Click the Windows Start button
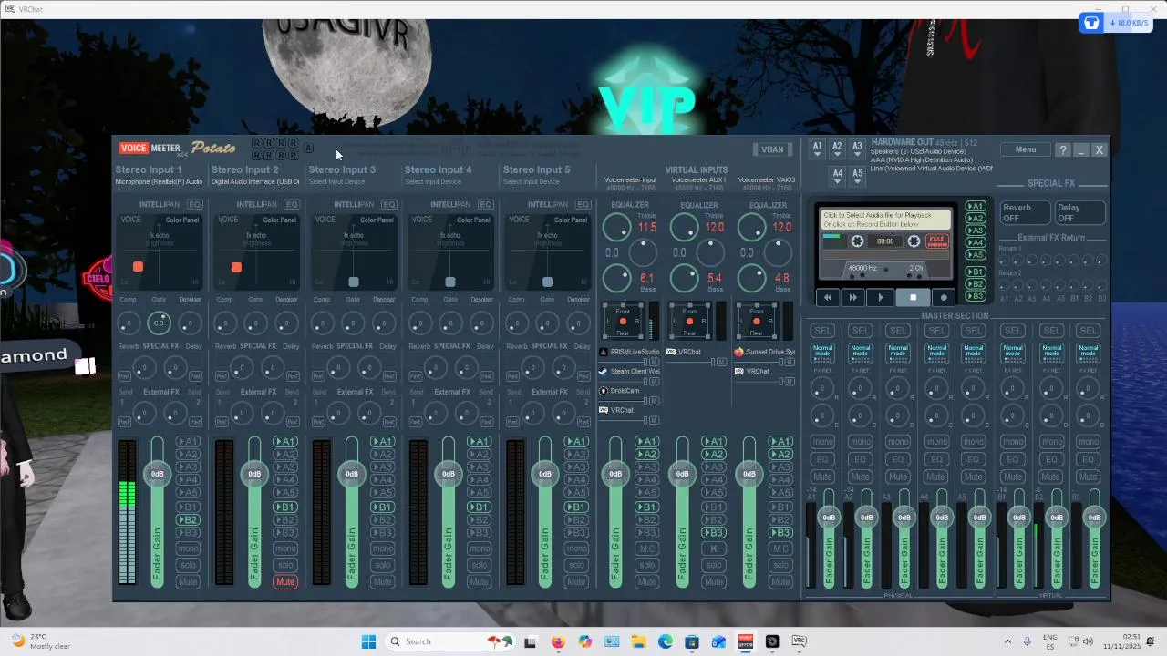Image resolution: width=1167 pixels, height=656 pixels. click(368, 641)
